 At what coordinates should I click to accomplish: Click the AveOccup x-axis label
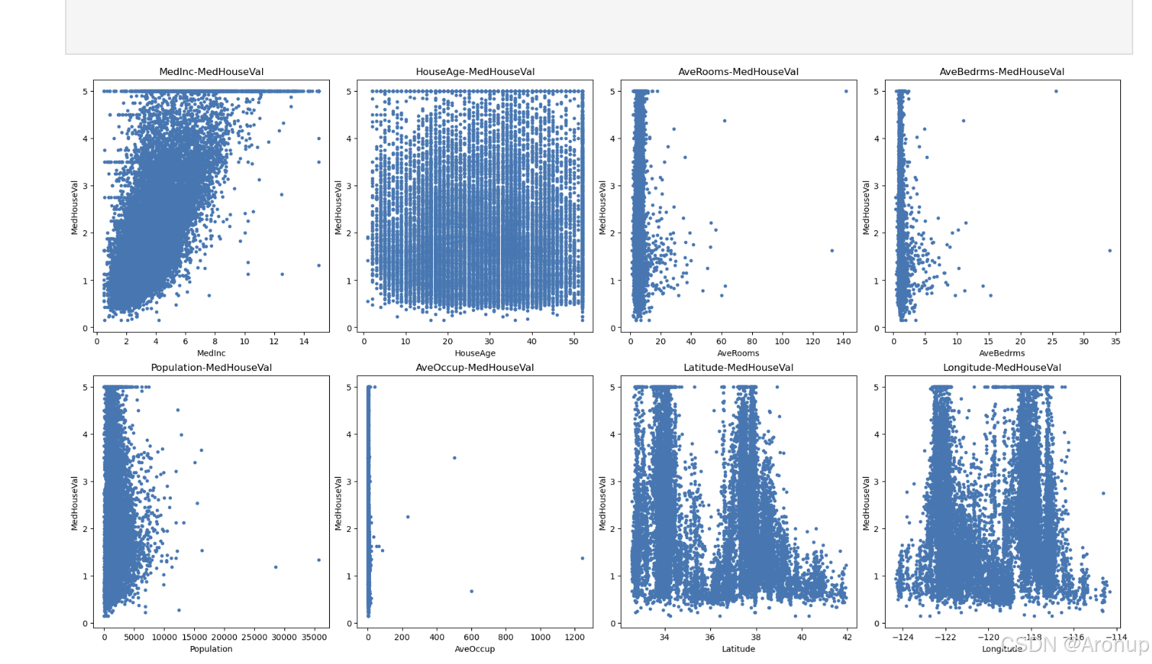[x=475, y=649]
